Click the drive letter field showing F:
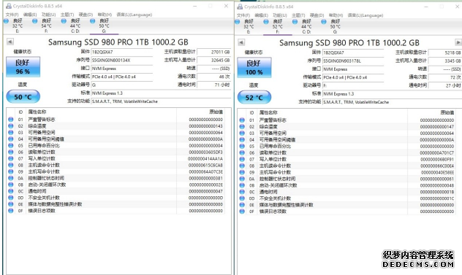 tap(353, 85)
